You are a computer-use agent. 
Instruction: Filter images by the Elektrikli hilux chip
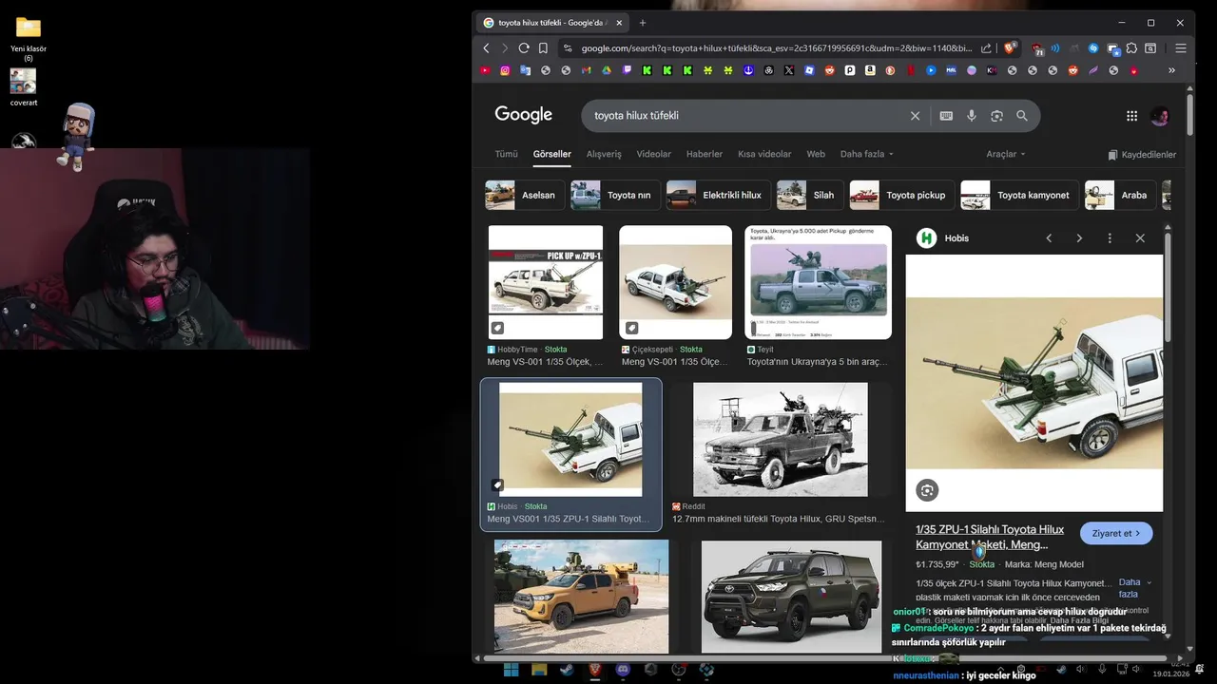tap(718, 195)
